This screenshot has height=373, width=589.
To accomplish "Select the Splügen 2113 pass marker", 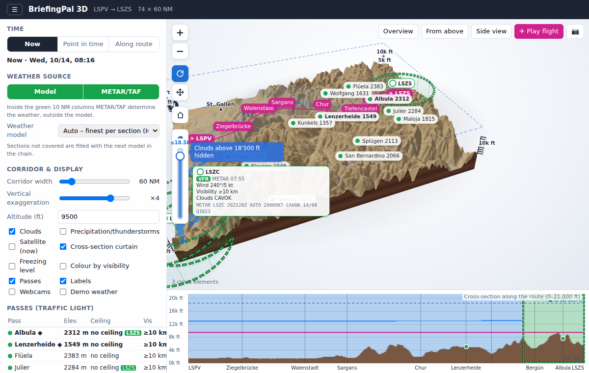I will tap(376, 141).
